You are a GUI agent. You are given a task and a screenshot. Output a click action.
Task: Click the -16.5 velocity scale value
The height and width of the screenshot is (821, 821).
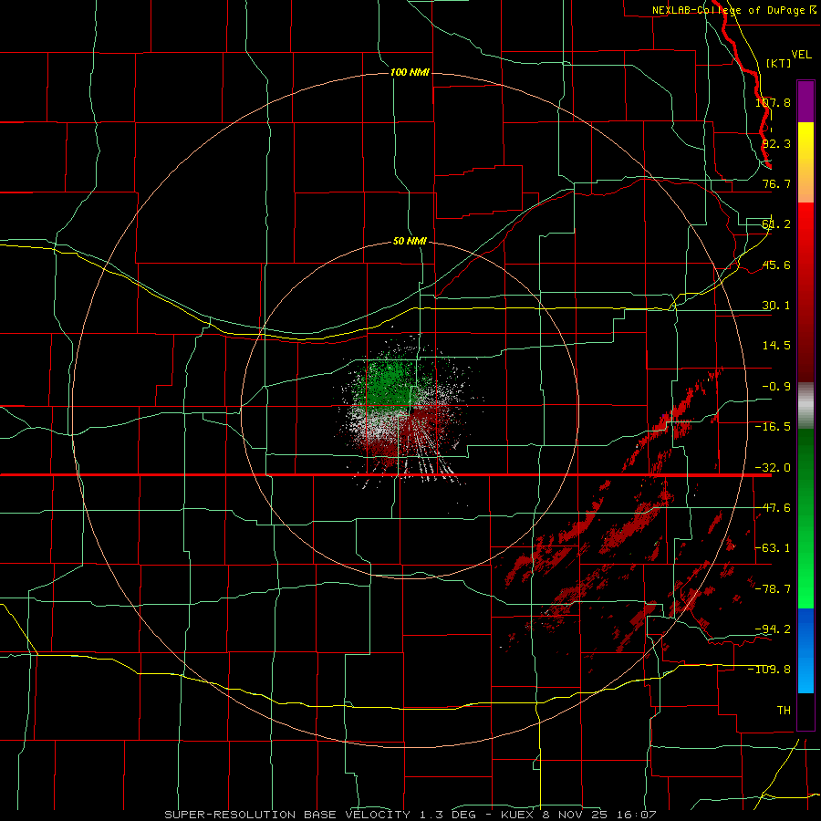click(x=773, y=427)
